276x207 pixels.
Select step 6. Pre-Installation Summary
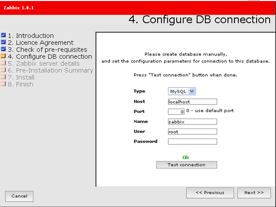pyautogui.click(x=50, y=70)
